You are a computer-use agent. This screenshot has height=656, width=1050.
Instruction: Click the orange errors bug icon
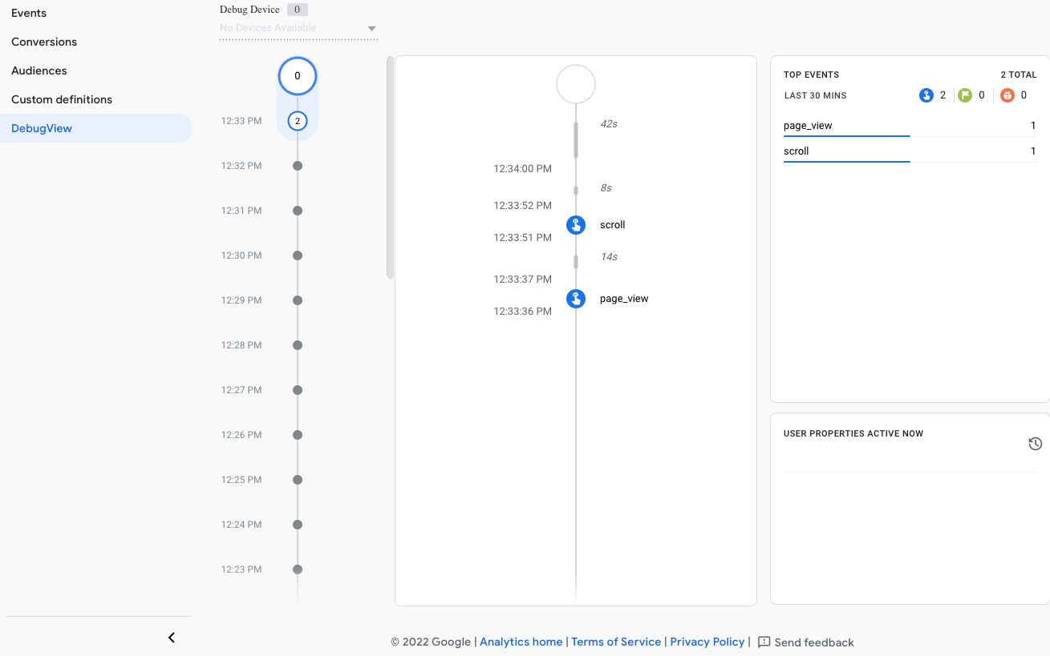point(1007,95)
